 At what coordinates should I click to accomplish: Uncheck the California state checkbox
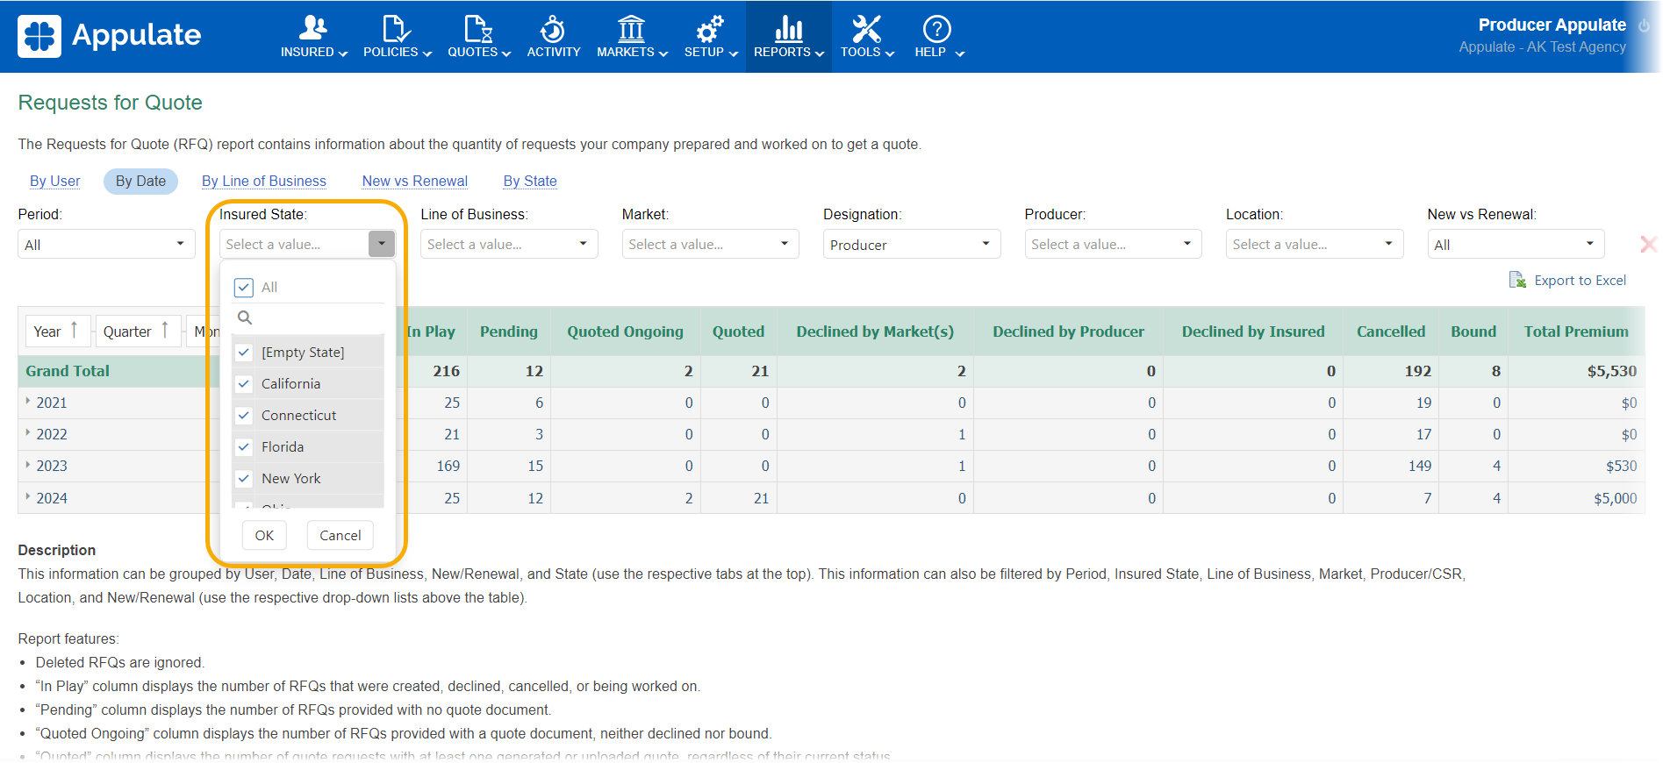pos(245,384)
